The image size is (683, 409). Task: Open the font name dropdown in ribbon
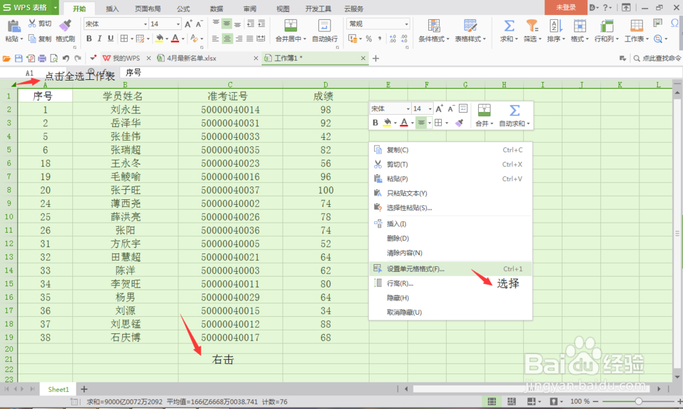(x=145, y=24)
